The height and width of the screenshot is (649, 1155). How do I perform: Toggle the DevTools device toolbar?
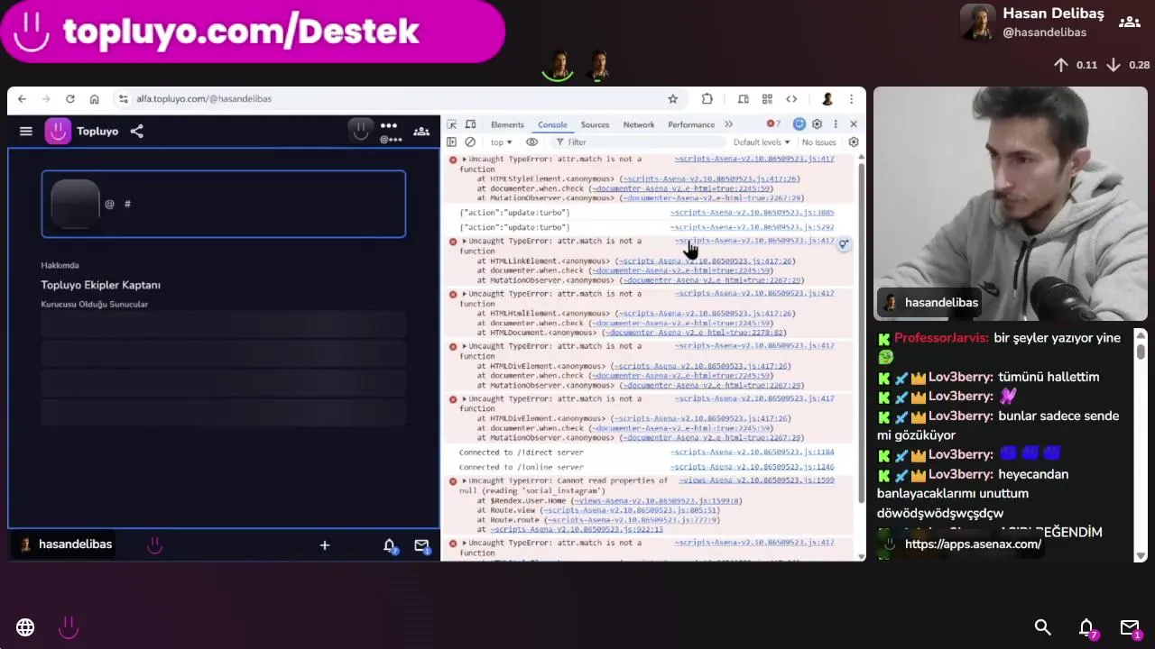(x=470, y=124)
